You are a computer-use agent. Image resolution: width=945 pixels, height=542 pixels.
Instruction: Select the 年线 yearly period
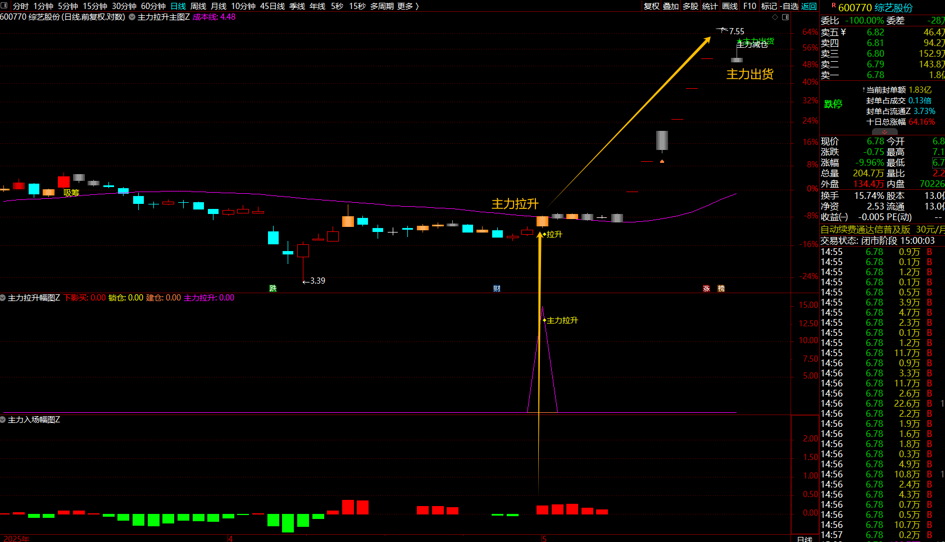coord(317,6)
